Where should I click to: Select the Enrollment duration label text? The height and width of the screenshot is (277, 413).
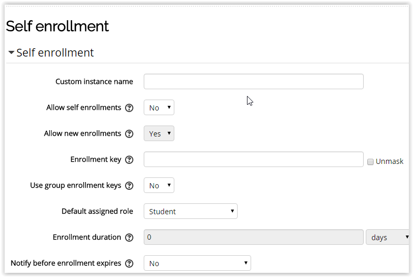87,237
